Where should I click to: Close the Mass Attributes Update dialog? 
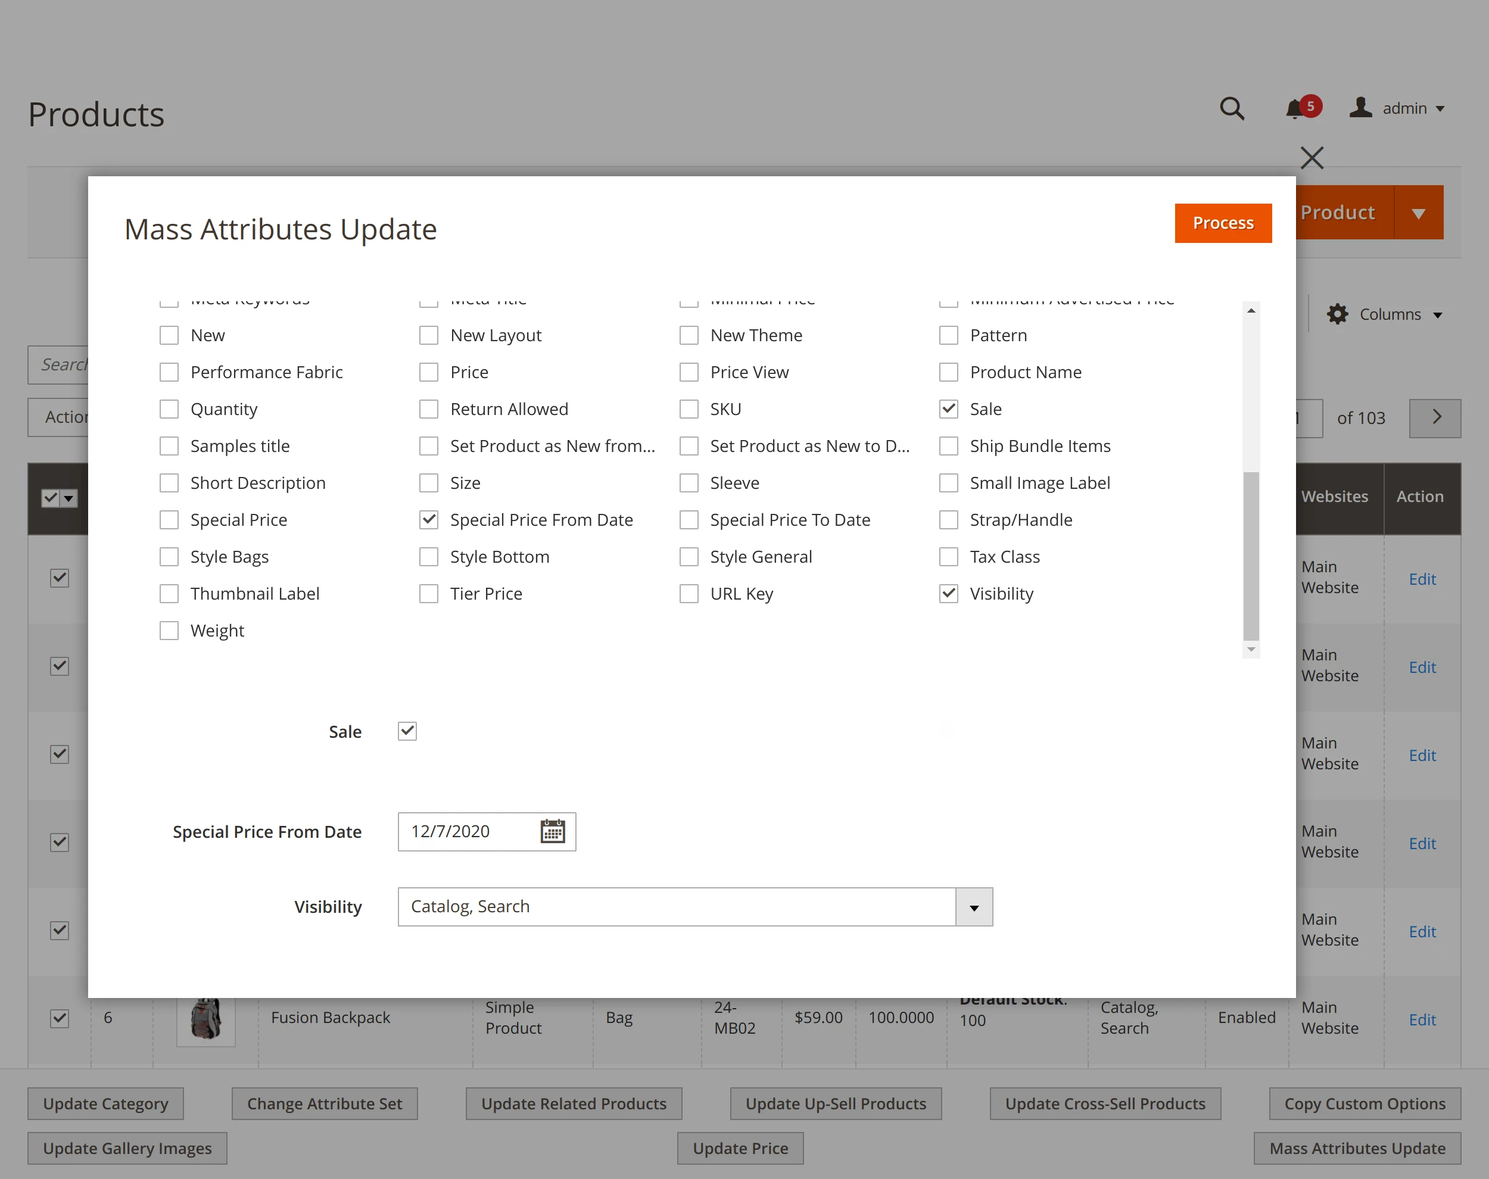tap(1311, 157)
